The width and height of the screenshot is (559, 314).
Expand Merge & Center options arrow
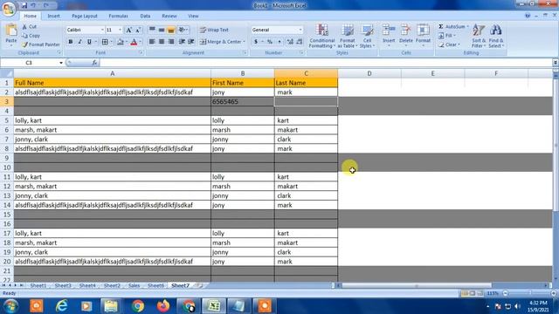(245, 42)
